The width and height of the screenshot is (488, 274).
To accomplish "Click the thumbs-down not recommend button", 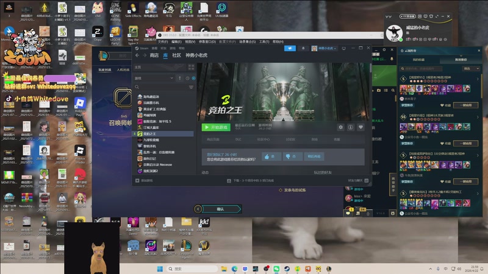I will [292, 156].
